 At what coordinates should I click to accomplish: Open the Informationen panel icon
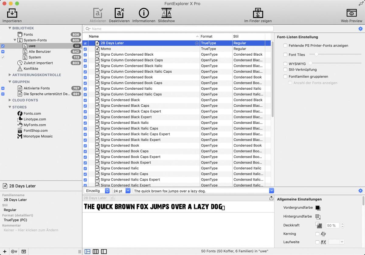pos(144,13)
